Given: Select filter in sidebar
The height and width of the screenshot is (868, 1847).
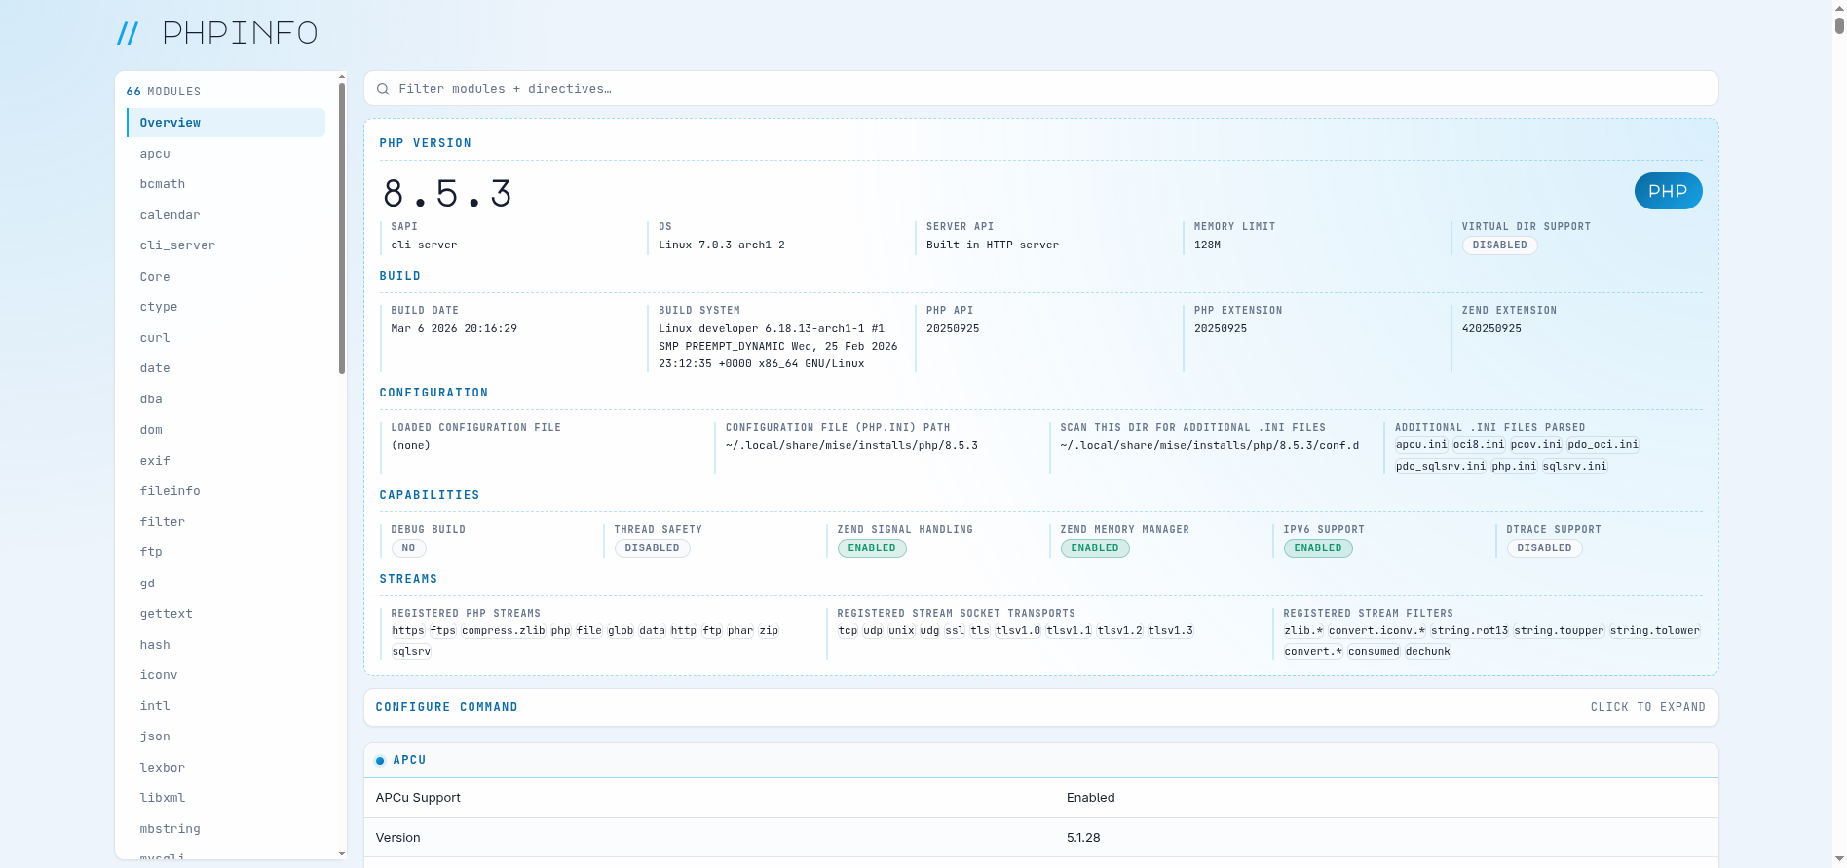Looking at the screenshot, I should (x=226, y=522).
